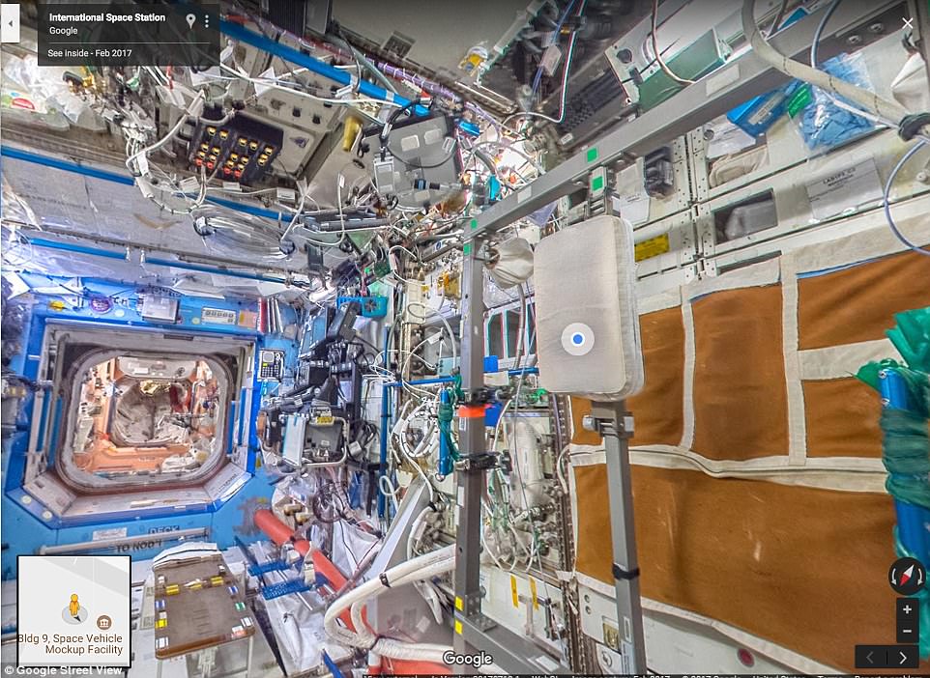Zoom in with the plus button
This screenshot has width=930, height=678.
[907, 609]
